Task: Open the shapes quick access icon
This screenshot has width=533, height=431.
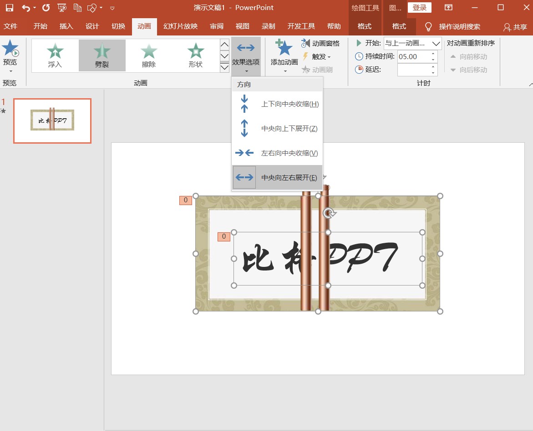Action: point(92,7)
